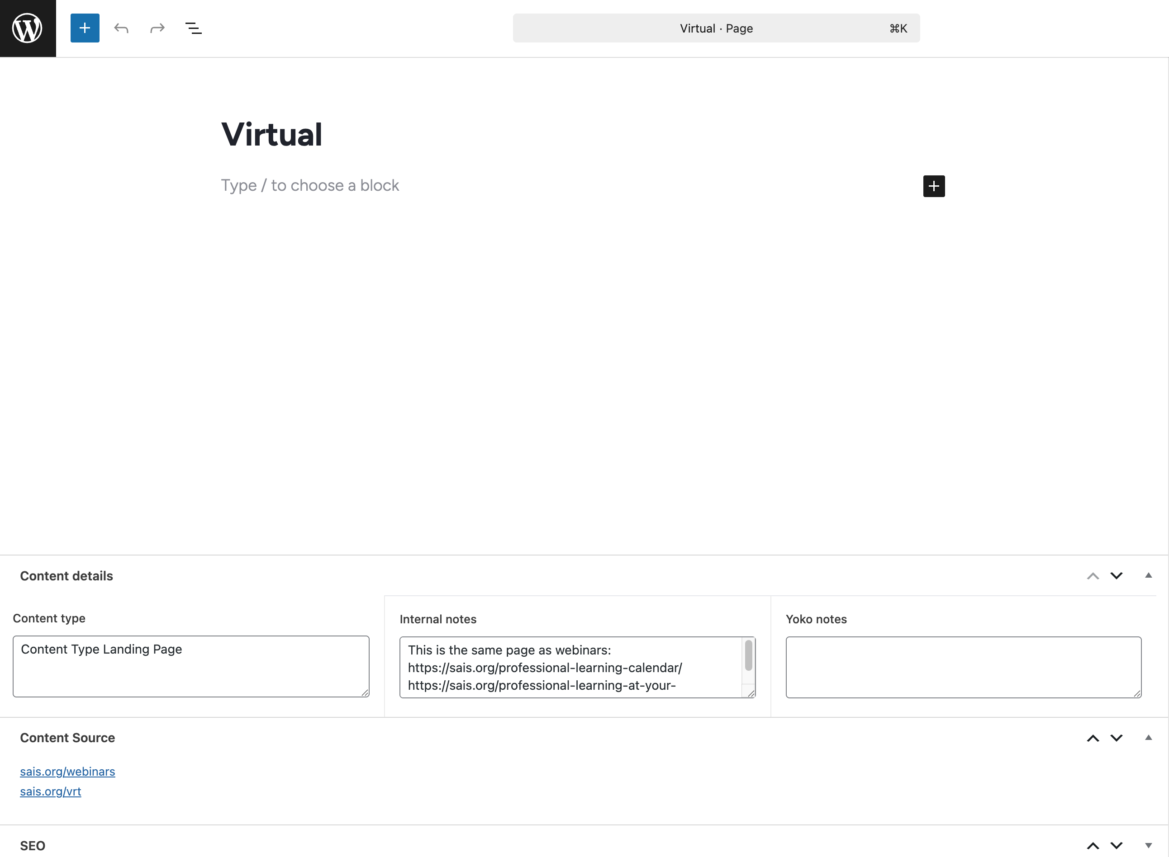Move the Content Source panel down with its arrow
The image size is (1169, 857).
pos(1117,738)
